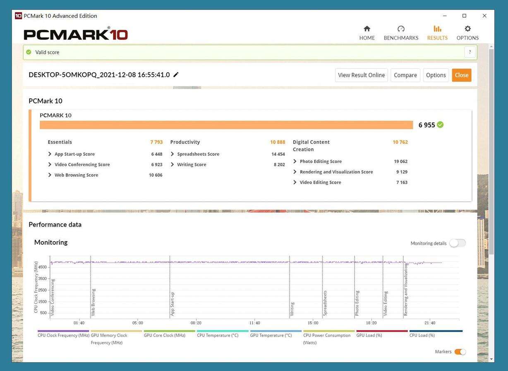
Task: Click the GPU Load legend swatch
Action: click(382, 331)
